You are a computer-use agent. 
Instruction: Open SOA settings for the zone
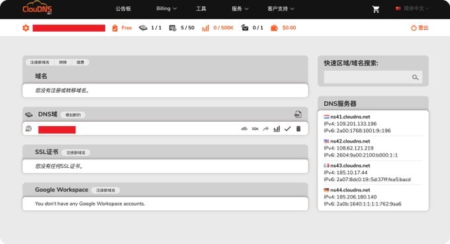click(255, 129)
